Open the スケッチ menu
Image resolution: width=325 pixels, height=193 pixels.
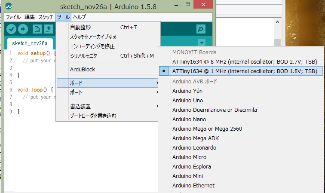(46, 17)
